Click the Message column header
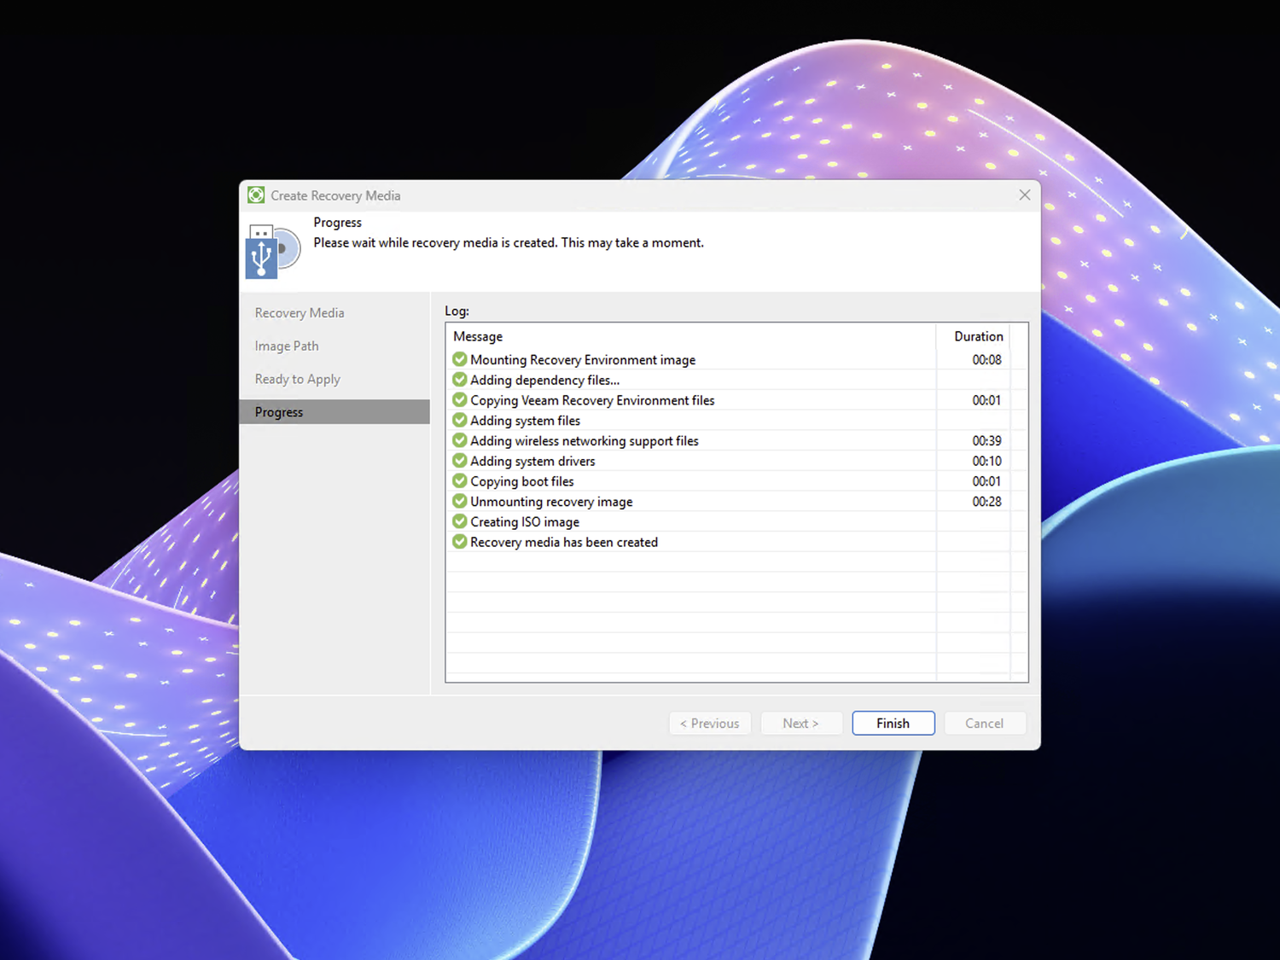Image resolution: width=1280 pixels, height=960 pixels. (x=690, y=336)
